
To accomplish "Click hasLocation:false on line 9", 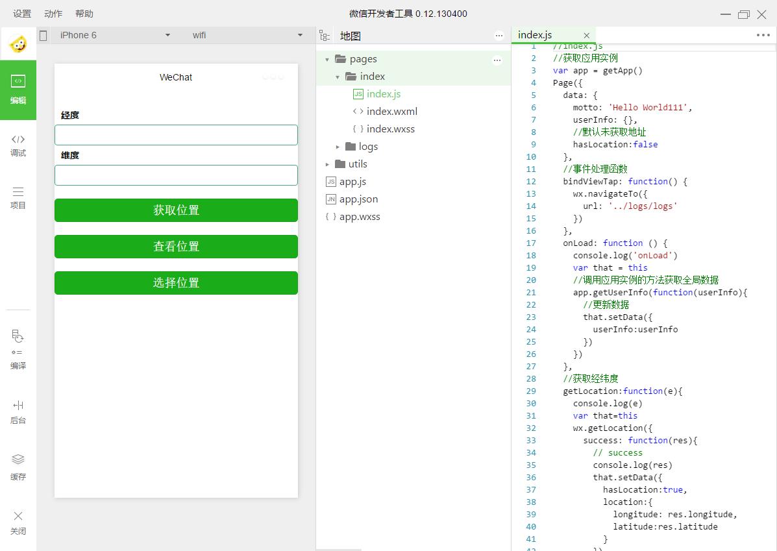I will (615, 144).
